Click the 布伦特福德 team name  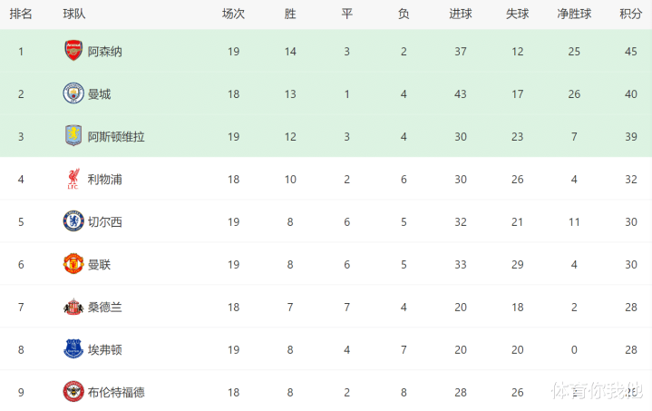(x=116, y=393)
